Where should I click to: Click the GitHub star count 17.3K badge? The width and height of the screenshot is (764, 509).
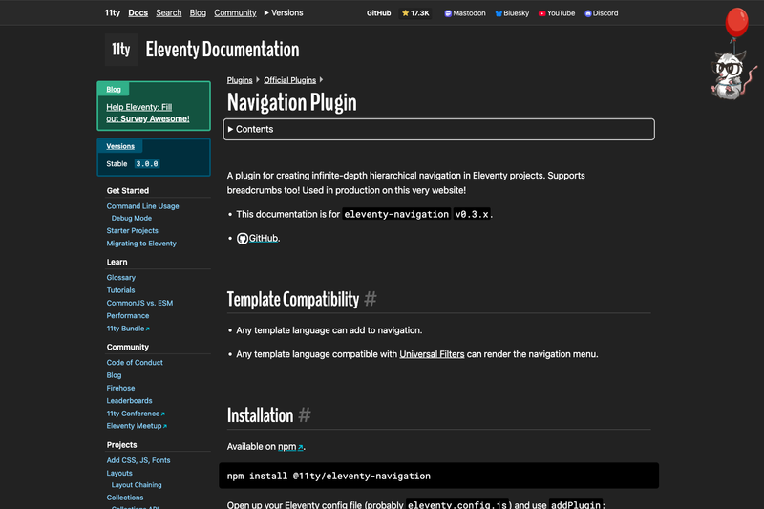point(415,13)
